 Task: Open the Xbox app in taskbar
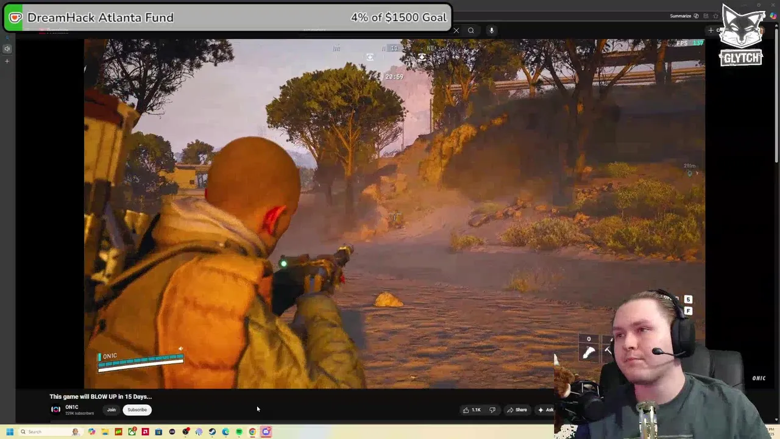pyautogui.click(x=132, y=432)
